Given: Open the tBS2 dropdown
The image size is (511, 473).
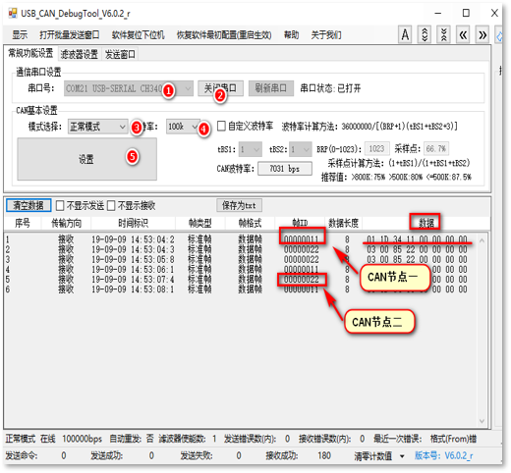Looking at the screenshot, I should pyautogui.click(x=301, y=149).
